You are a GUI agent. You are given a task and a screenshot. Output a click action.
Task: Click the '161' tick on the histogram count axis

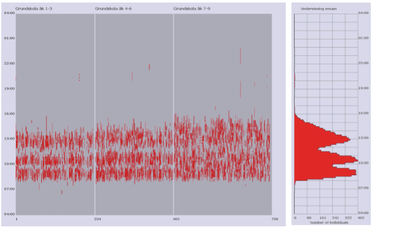tap(323, 217)
